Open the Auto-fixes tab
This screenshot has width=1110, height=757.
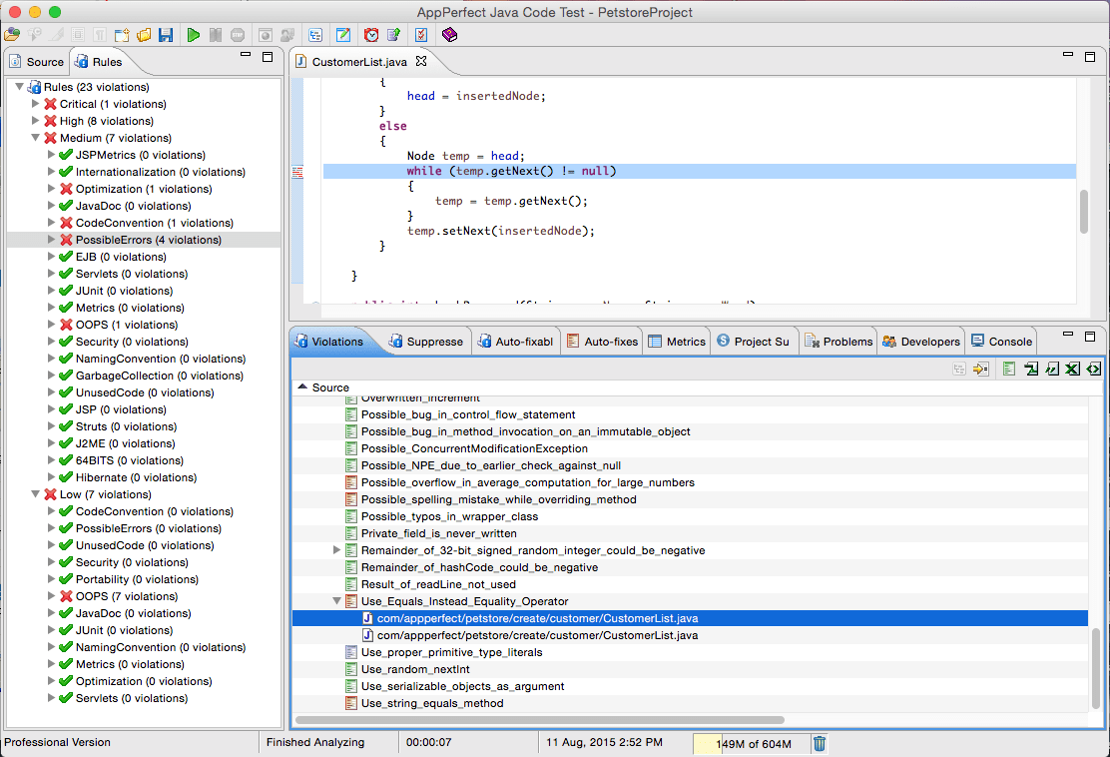point(603,342)
